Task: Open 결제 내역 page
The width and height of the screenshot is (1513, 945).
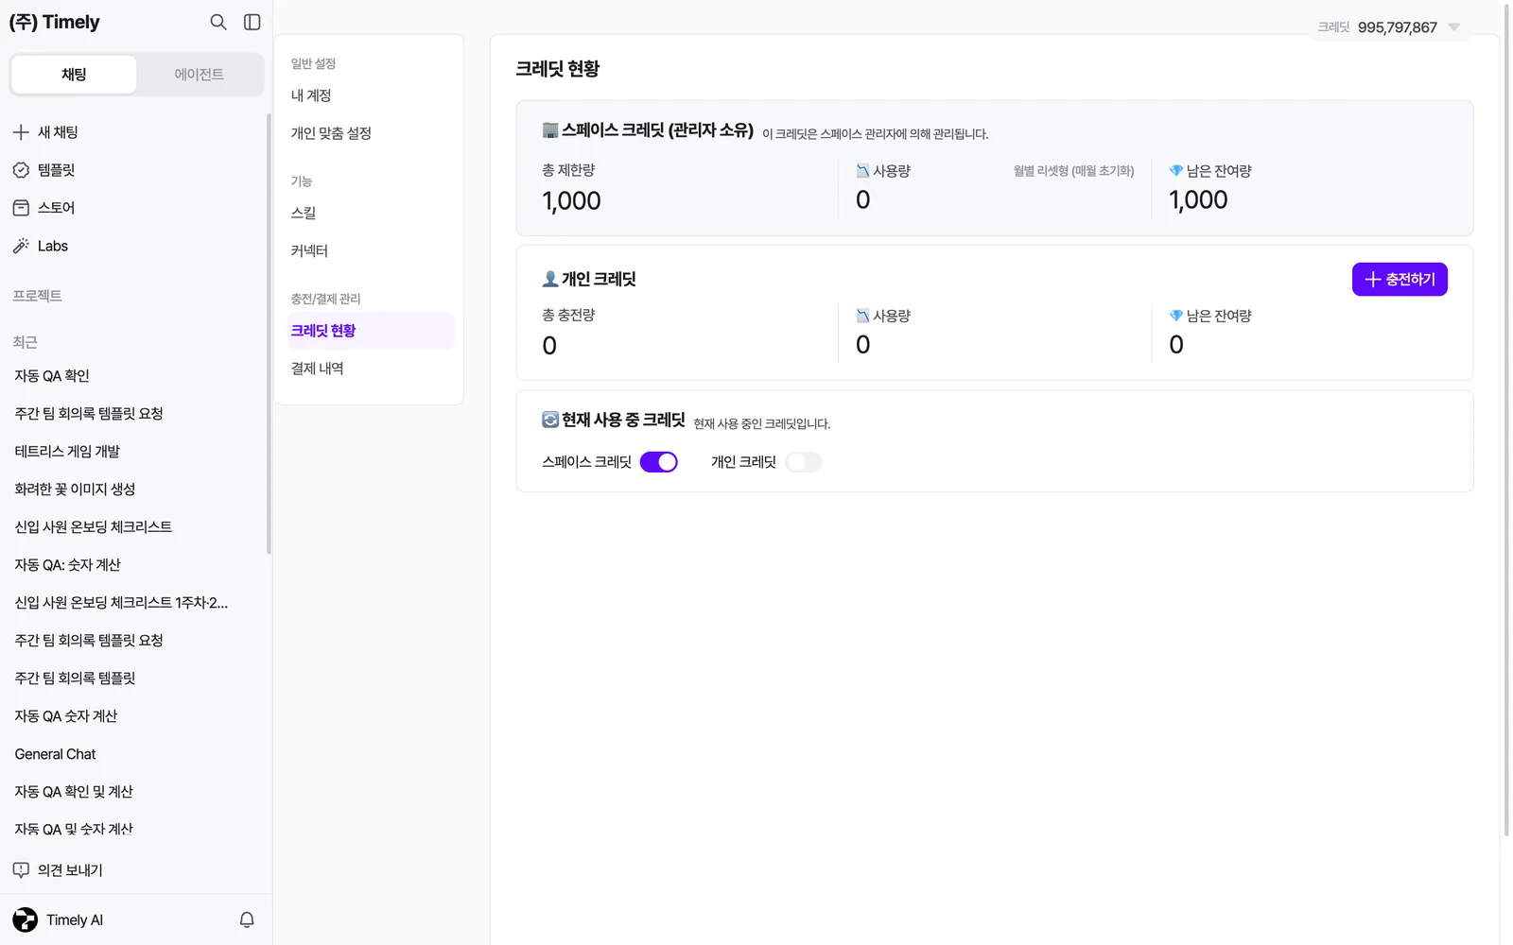Action: (x=369, y=369)
